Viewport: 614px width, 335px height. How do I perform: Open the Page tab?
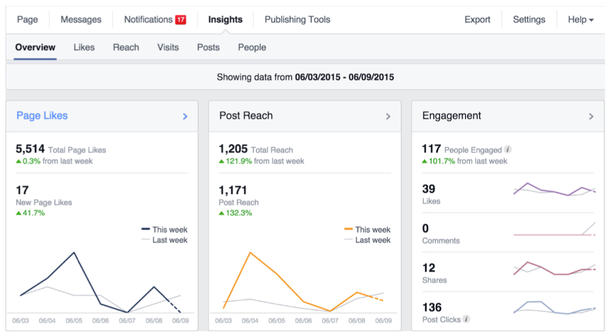(27, 20)
